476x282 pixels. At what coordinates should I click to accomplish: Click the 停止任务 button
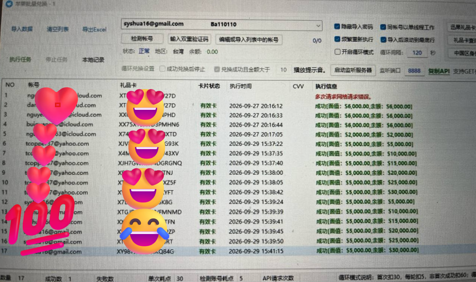pos(56,59)
